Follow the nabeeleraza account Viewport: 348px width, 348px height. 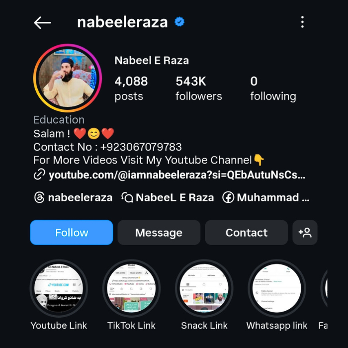(x=72, y=232)
